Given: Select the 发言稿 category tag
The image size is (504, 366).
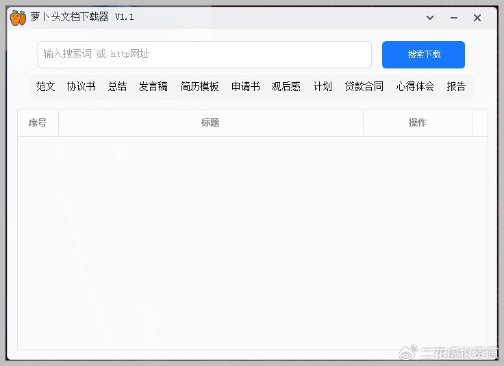Looking at the screenshot, I should pyautogui.click(x=153, y=86).
